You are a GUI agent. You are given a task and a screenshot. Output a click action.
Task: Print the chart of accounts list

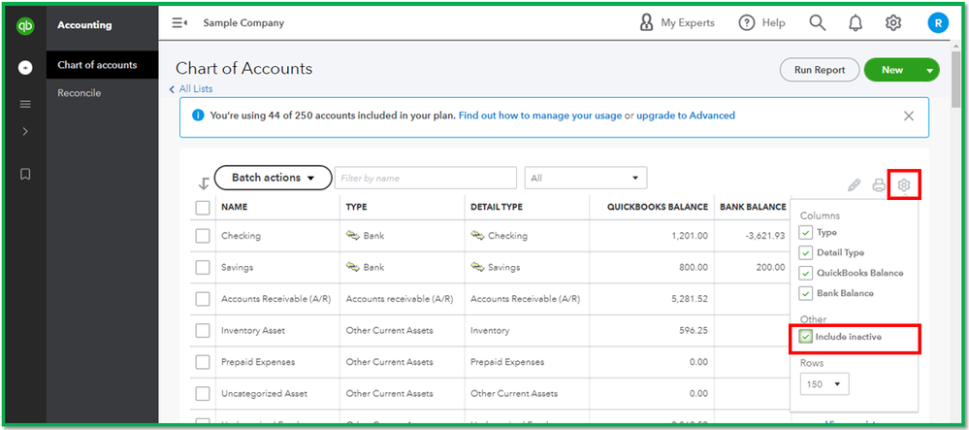tap(878, 184)
